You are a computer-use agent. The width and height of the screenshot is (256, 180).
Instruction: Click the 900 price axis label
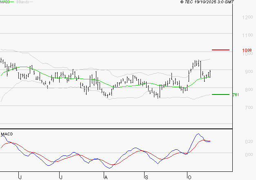[249, 71]
